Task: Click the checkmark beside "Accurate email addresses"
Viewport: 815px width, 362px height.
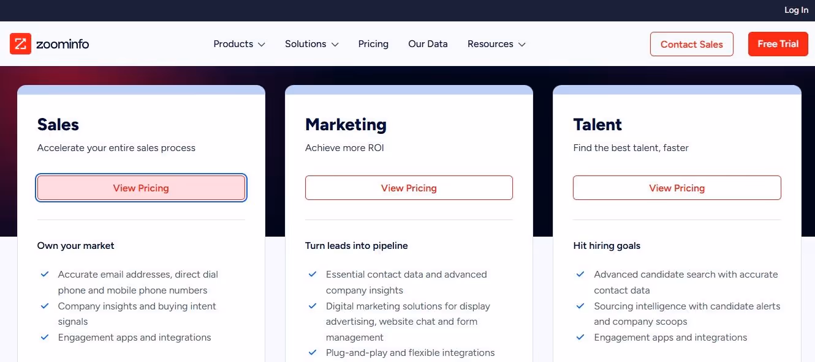Action: tap(45, 274)
